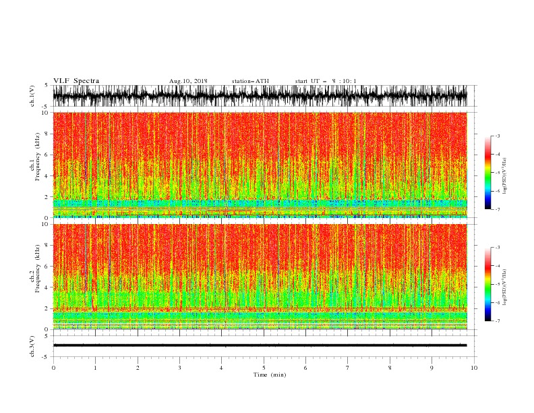Image resolution: width=534 pixels, height=413 pixels.
Task: Click time axis tick label "0"
Action: [53, 368]
